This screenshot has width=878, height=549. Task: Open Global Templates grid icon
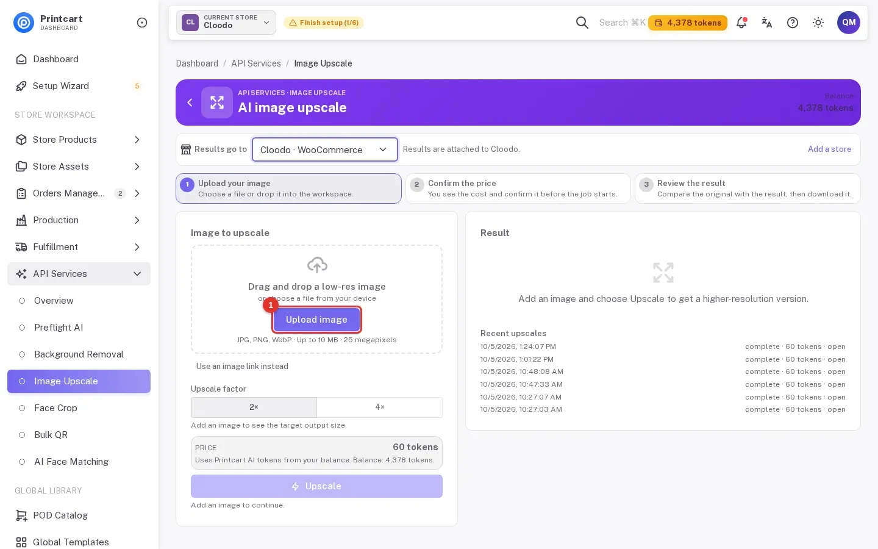click(x=21, y=542)
